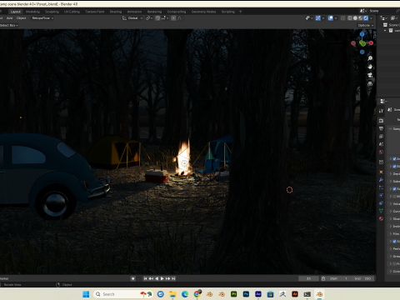The width and height of the screenshot is (400, 300).
Task: Open the overlays options dropdown arrow
Action: pyautogui.click(x=336, y=18)
